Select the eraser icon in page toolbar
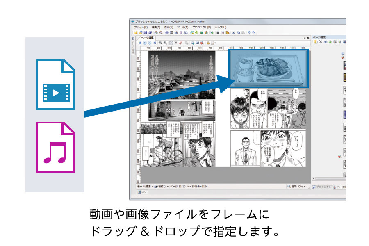 (180, 43)
